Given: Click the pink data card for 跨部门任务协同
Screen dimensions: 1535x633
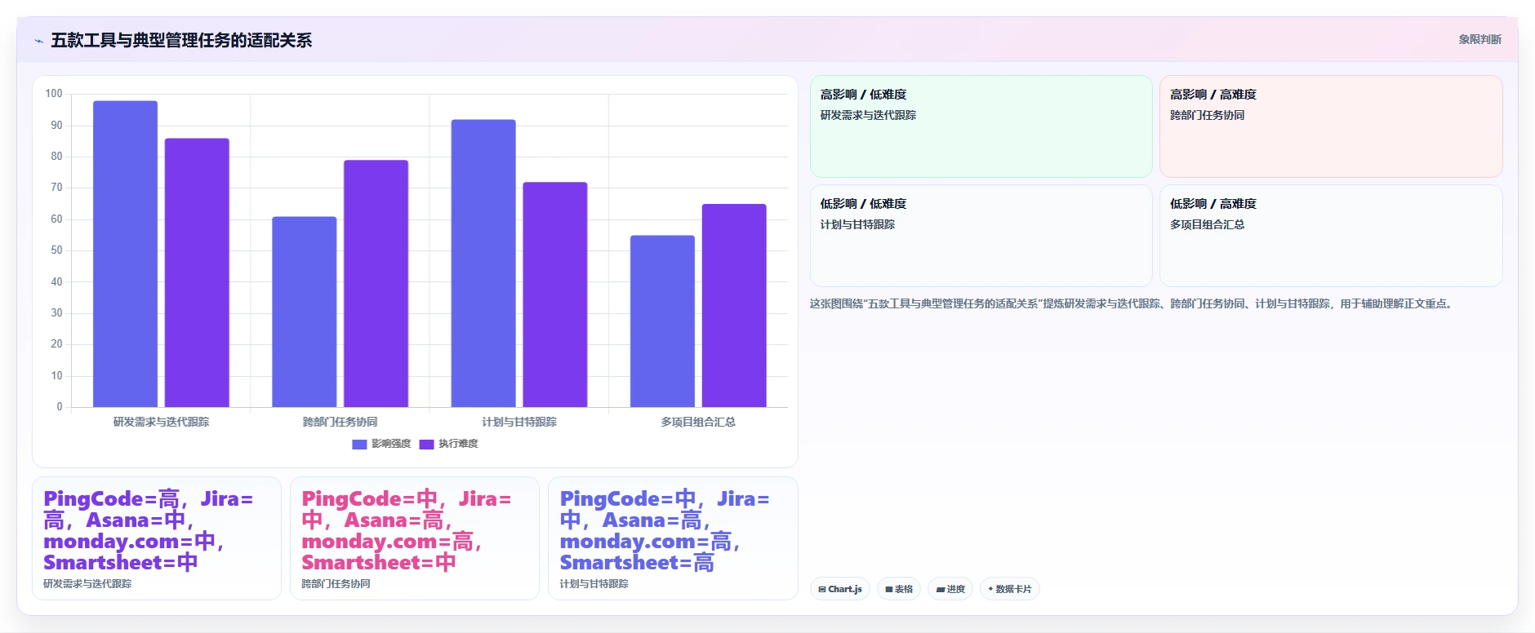Looking at the screenshot, I should tap(415, 538).
